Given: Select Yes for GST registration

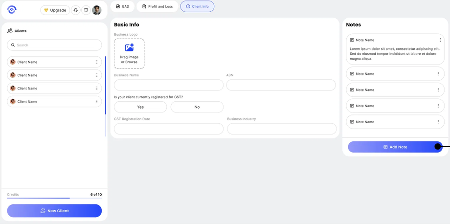Looking at the screenshot, I should (140, 107).
